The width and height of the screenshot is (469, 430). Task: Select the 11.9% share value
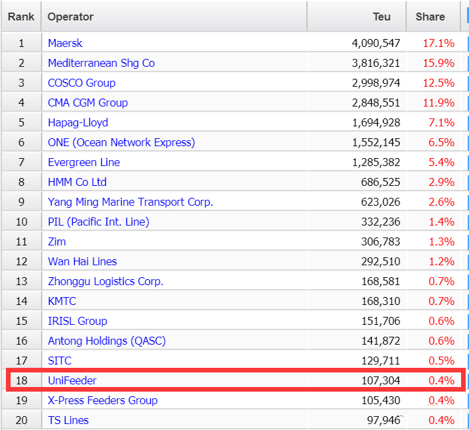pyautogui.click(x=439, y=103)
